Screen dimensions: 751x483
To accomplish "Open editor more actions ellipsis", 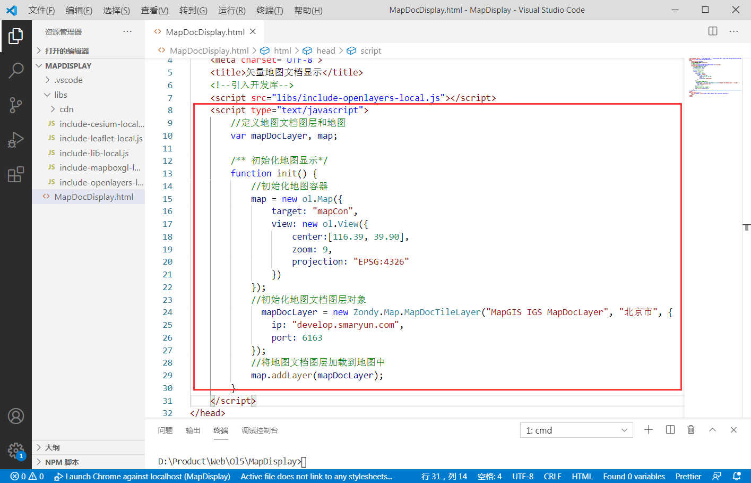I will [734, 31].
